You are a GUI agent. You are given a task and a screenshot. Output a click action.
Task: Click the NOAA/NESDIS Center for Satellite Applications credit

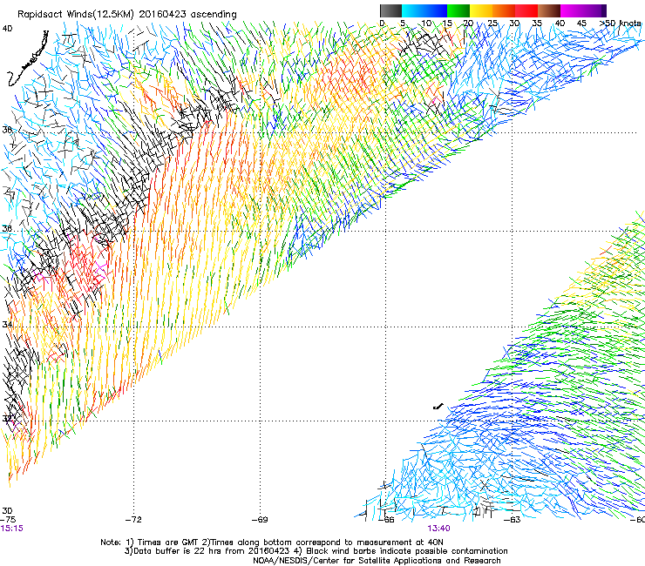pyautogui.click(x=377, y=561)
